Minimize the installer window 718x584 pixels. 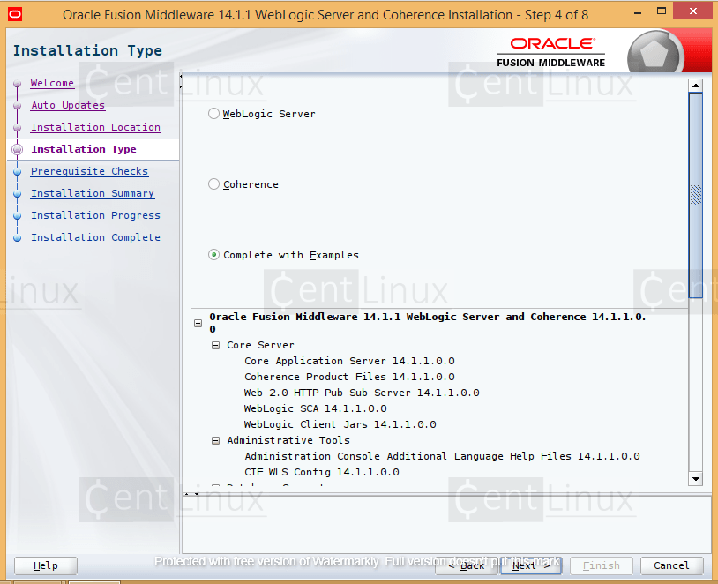(x=638, y=13)
